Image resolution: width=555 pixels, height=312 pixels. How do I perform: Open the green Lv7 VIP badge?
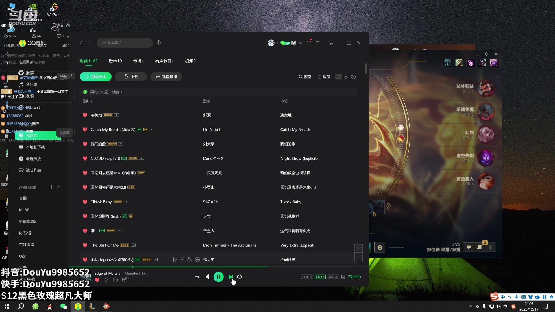coord(285,43)
